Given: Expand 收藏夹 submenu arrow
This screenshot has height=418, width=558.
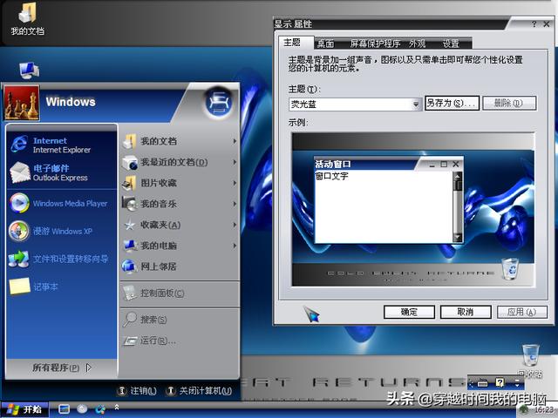Looking at the screenshot, I should click(235, 225).
